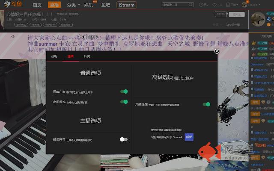Click the move arrows icon on the video
Image resolution: width=274 pixels, height=171 pixels.
coord(13,36)
